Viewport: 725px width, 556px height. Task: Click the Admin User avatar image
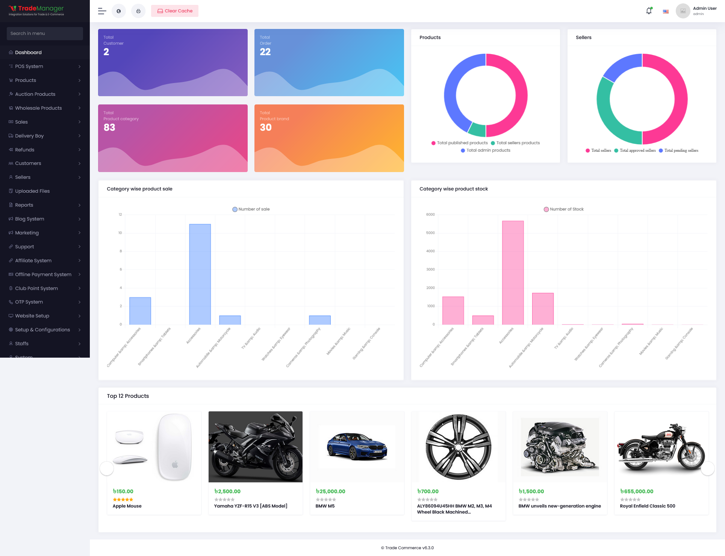click(x=683, y=11)
